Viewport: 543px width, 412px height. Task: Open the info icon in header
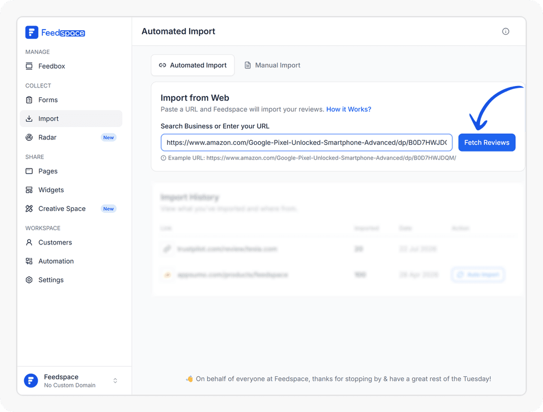[506, 32]
